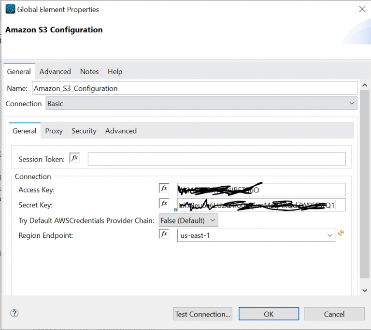Image resolution: width=371 pixels, height=330 pixels.
Task: Close the Global Element Properties dialog
Action: coord(362,9)
